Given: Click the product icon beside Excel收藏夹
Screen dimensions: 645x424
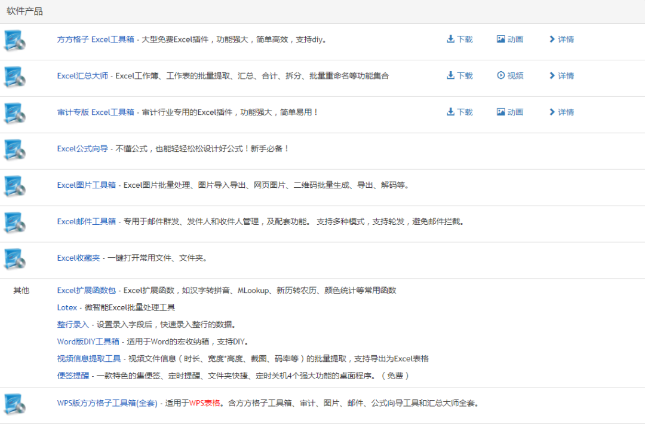Looking at the screenshot, I should pyautogui.click(x=14, y=259).
